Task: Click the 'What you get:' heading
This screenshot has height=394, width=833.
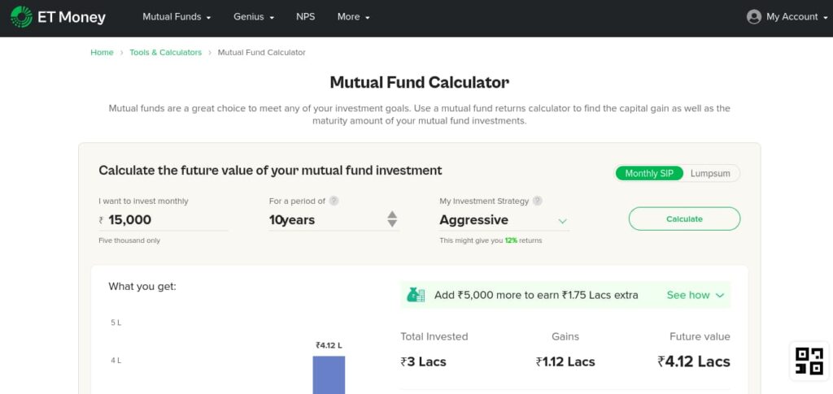Action: pos(142,287)
